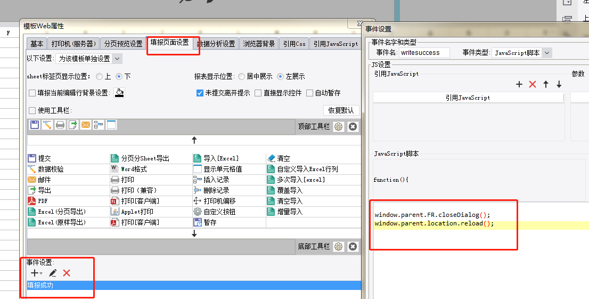Click the 引用JavaScript column header
This screenshot has height=299, width=589.
point(468,98)
